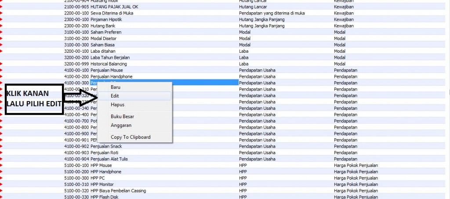This screenshot has height=199, width=450.
Task: Select Baru in the context menu
Action: tap(116, 87)
